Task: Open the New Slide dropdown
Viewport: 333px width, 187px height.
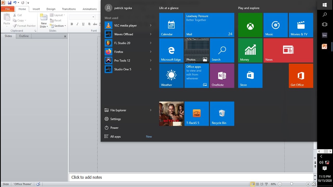Action: tap(44, 25)
